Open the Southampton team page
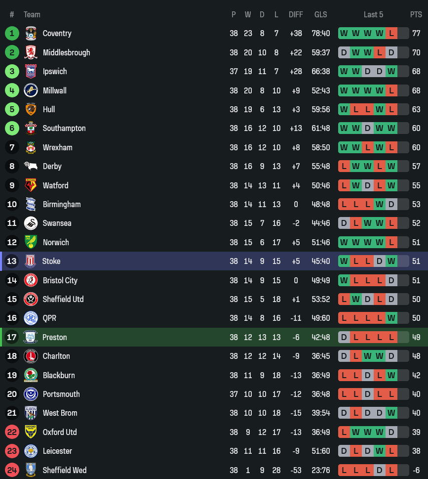 [64, 129]
